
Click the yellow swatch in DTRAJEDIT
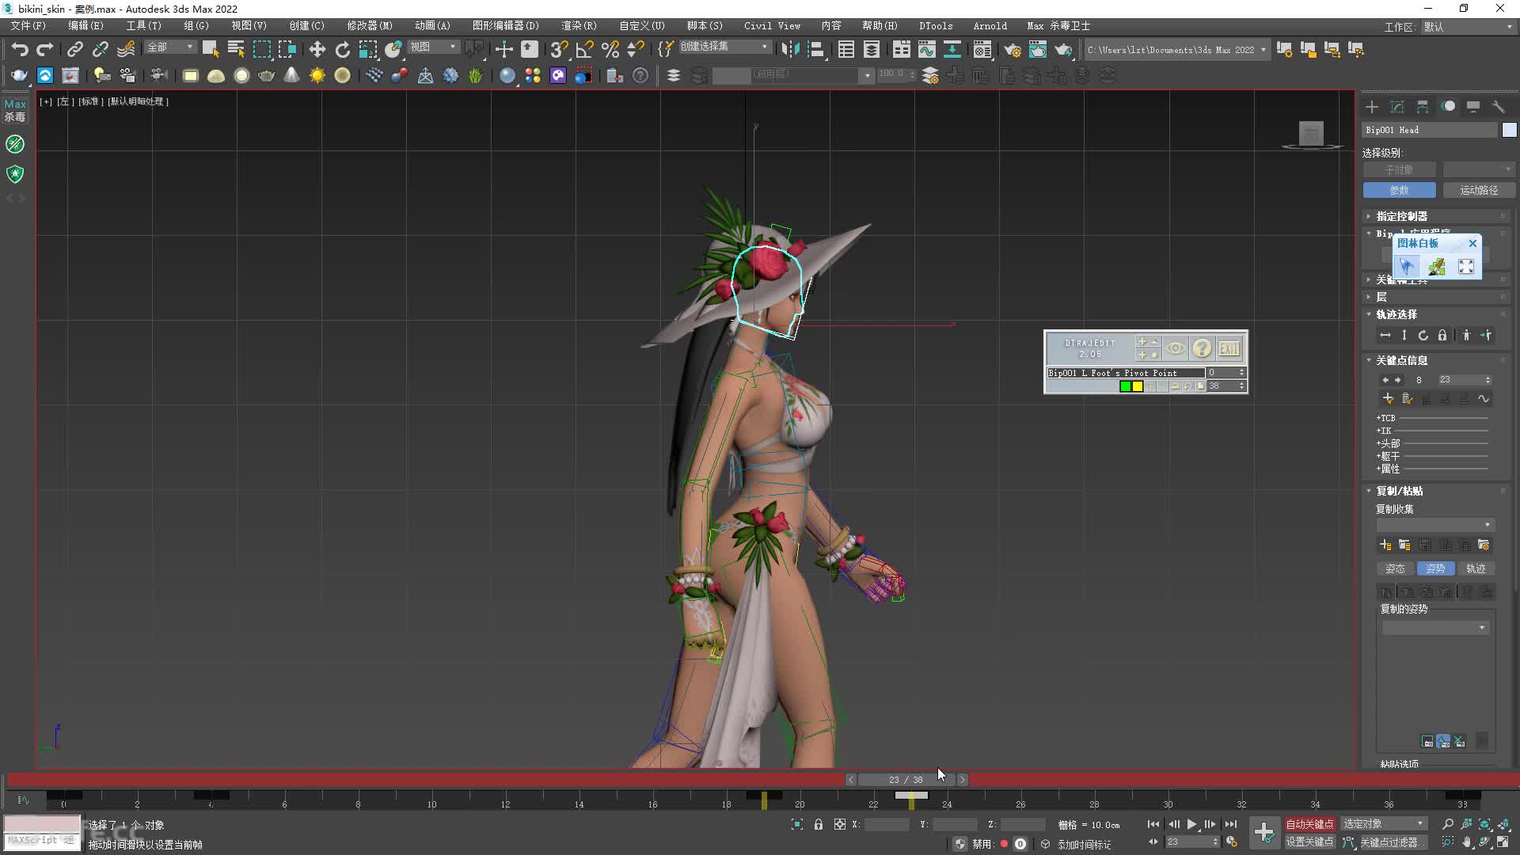pyautogui.click(x=1138, y=386)
